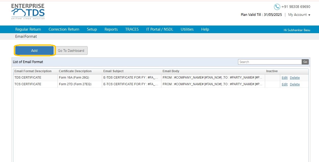
Task: Open the TRACES menu
Action: 132,29
